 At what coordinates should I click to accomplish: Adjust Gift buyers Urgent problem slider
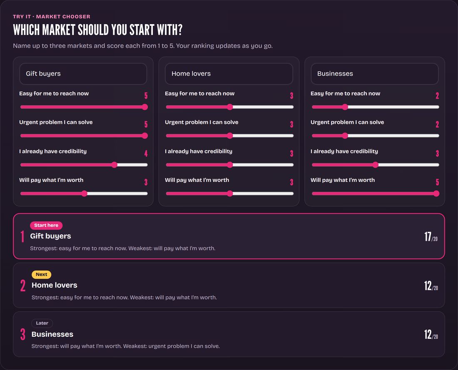point(84,136)
